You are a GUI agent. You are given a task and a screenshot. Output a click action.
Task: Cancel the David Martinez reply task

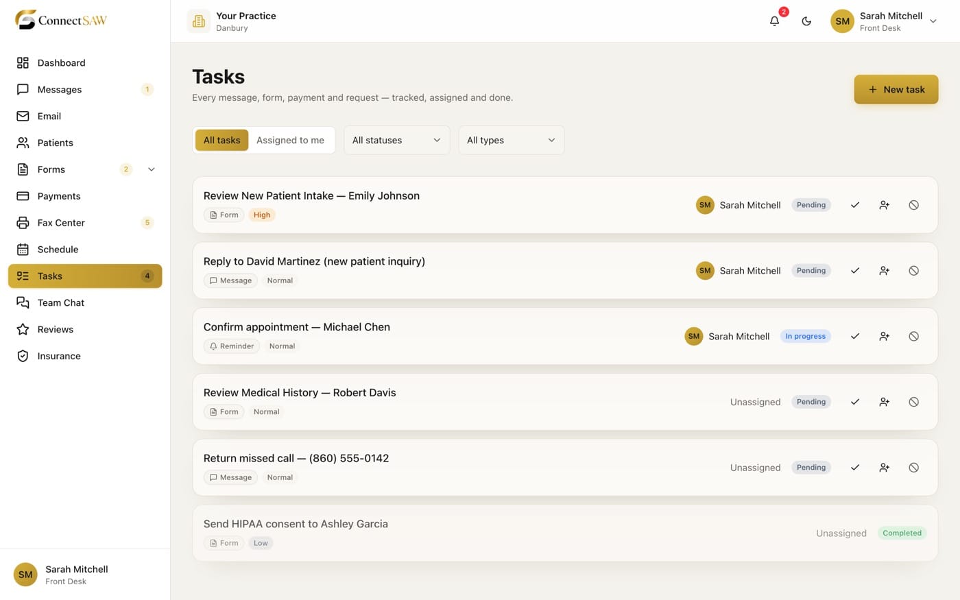914,271
